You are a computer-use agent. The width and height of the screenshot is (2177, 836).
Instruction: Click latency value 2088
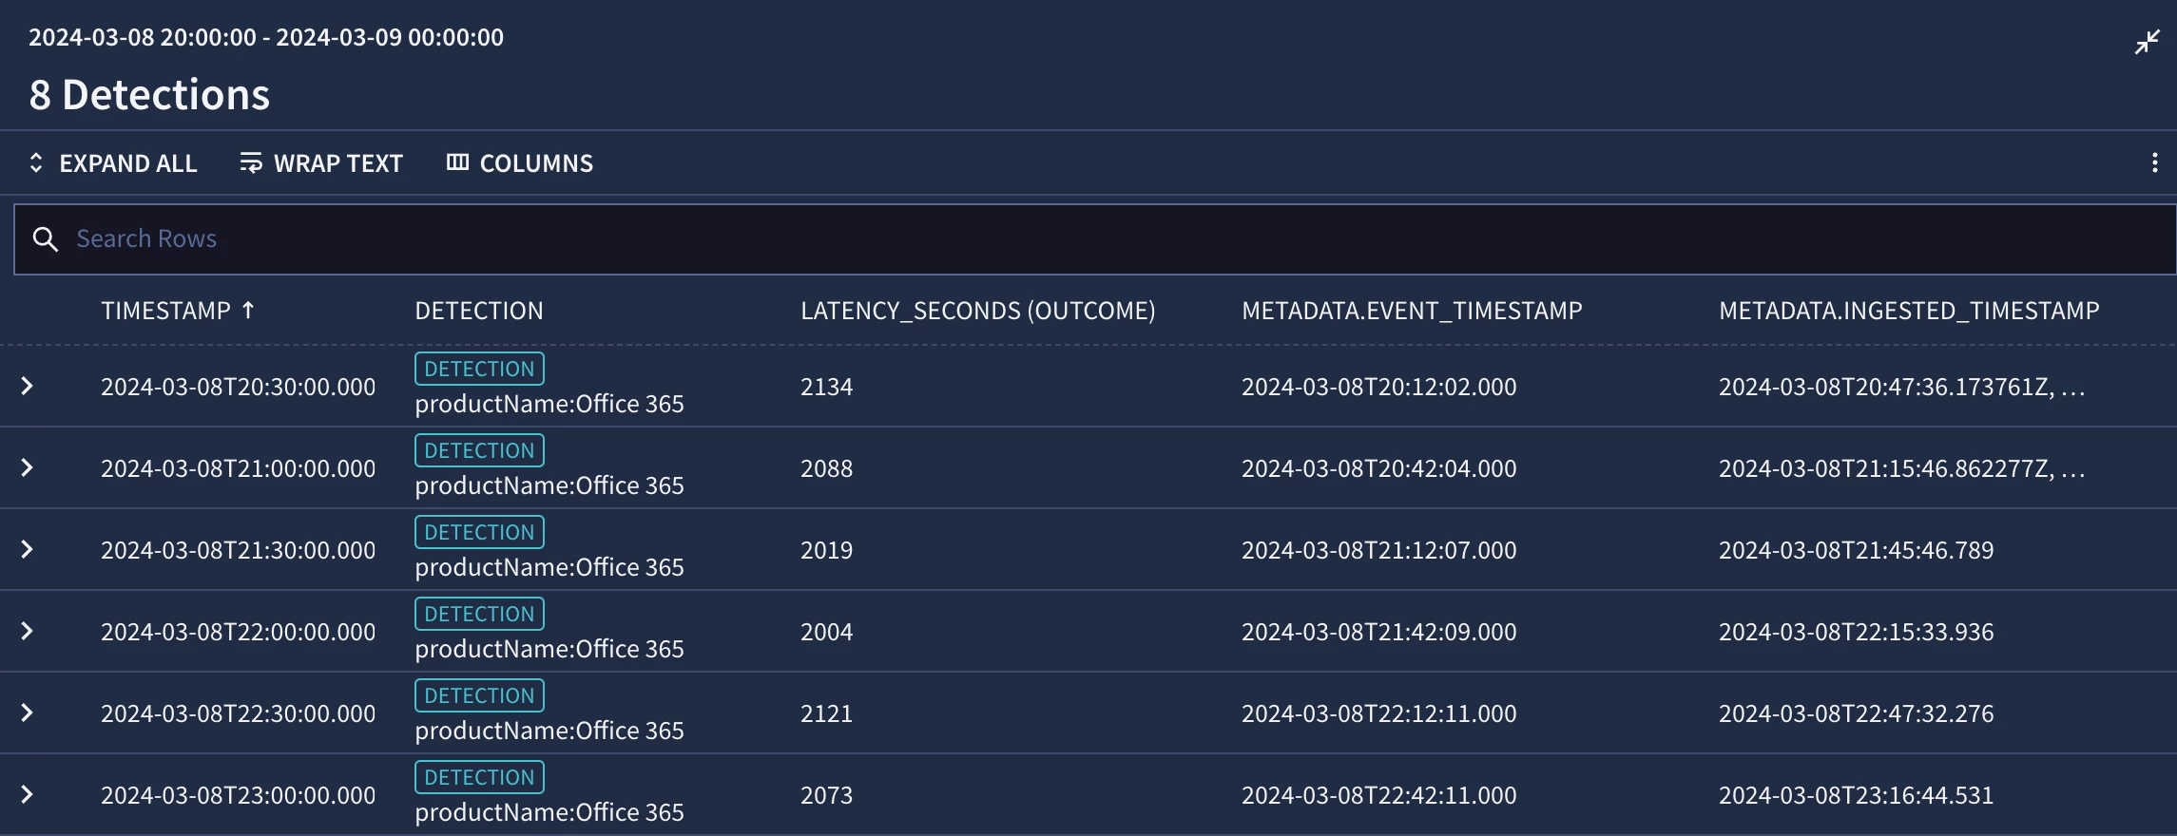(x=826, y=468)
